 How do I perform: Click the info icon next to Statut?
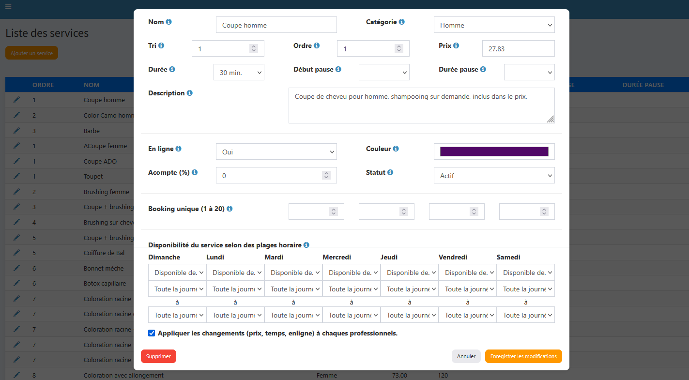click(x=390, y=172)
